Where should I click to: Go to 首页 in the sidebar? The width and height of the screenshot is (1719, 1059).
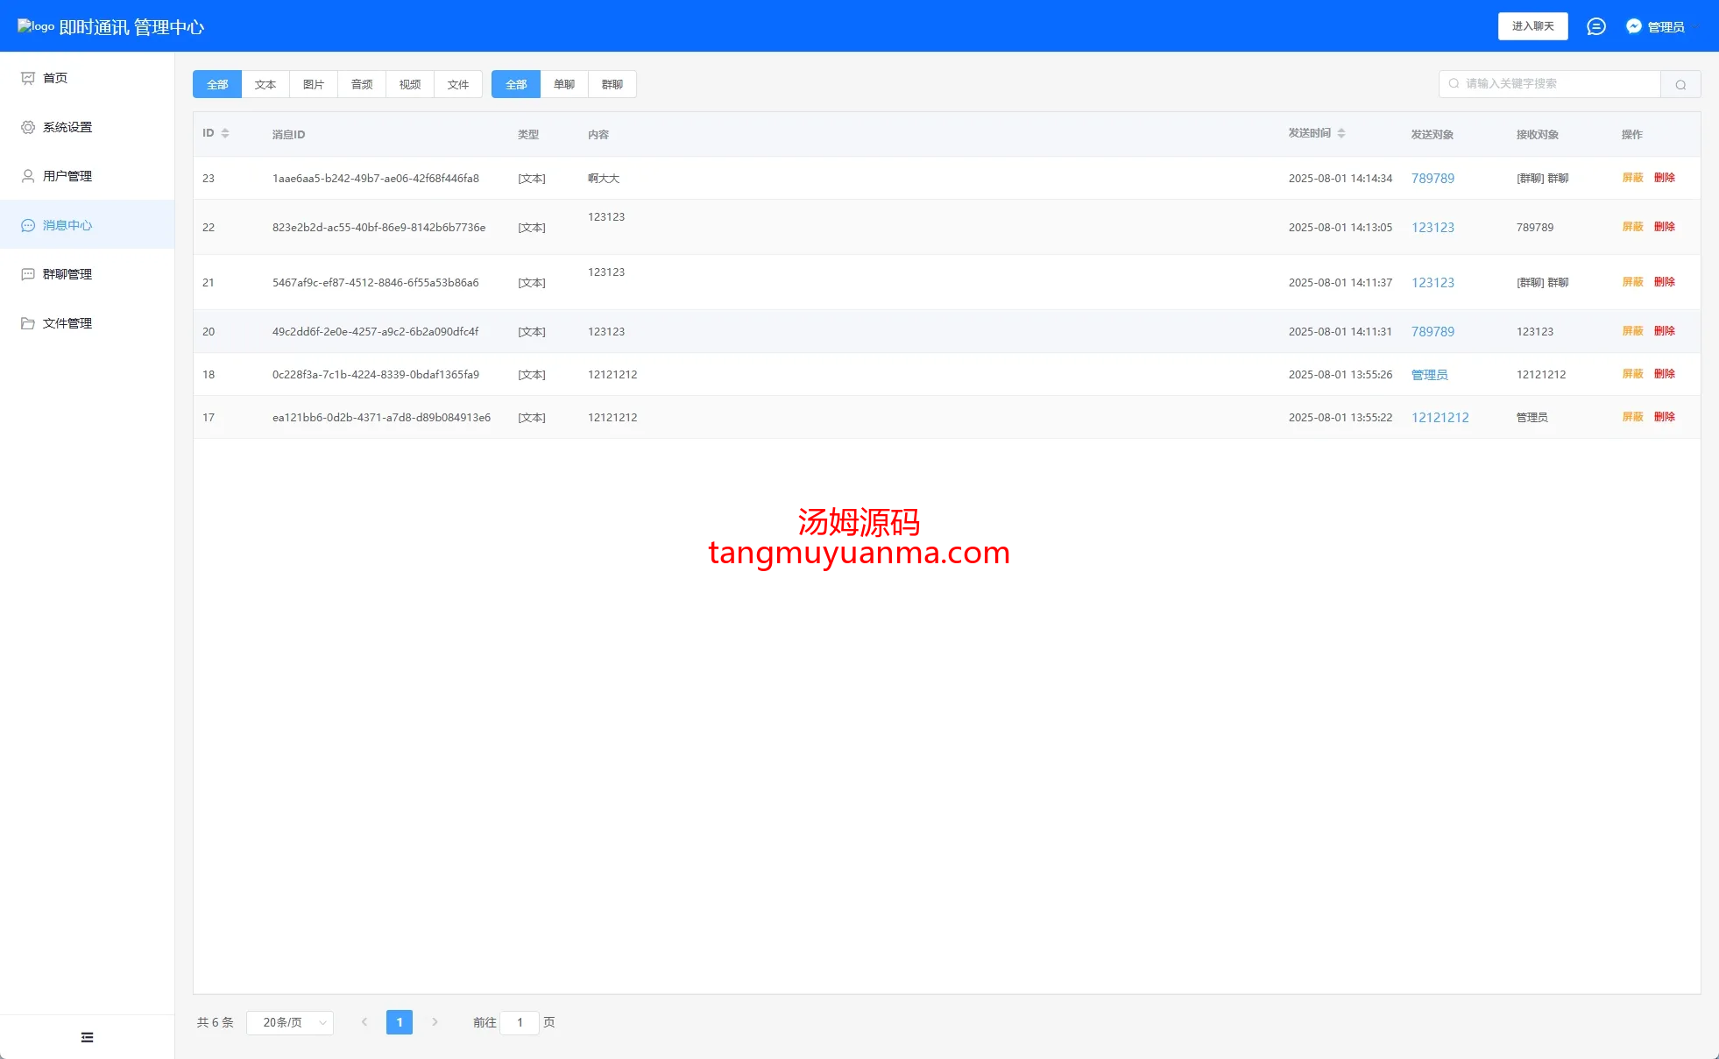[x=55, y=78]
